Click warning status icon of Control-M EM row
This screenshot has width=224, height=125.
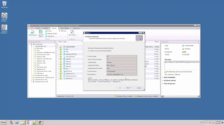click(x=61, y=47)
